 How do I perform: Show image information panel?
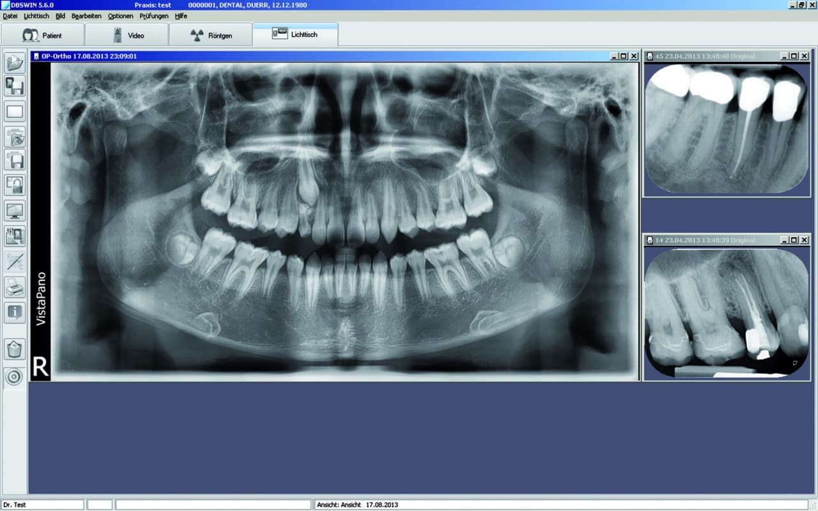pyautogui.click(x=15, y=312)
